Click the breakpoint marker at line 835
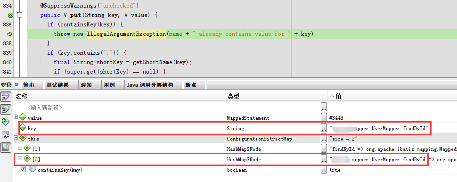Screen dimensions: 457x182 pos(10,15)
